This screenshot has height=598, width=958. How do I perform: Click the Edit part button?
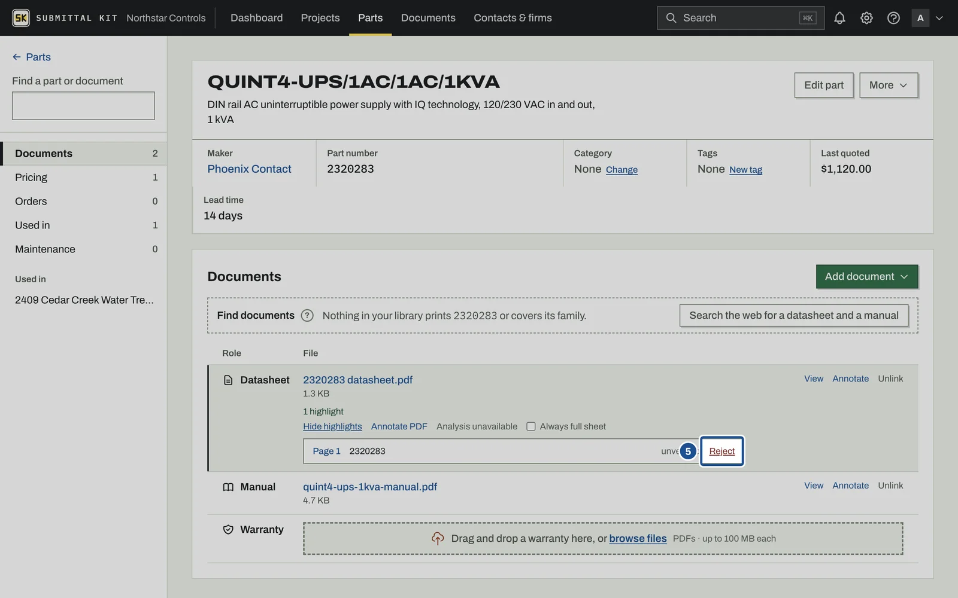click(x=824, y=85)
